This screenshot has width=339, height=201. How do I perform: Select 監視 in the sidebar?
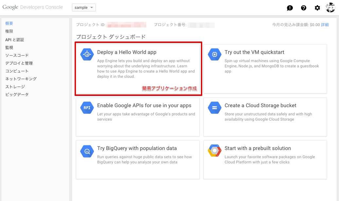coord(9,47)
